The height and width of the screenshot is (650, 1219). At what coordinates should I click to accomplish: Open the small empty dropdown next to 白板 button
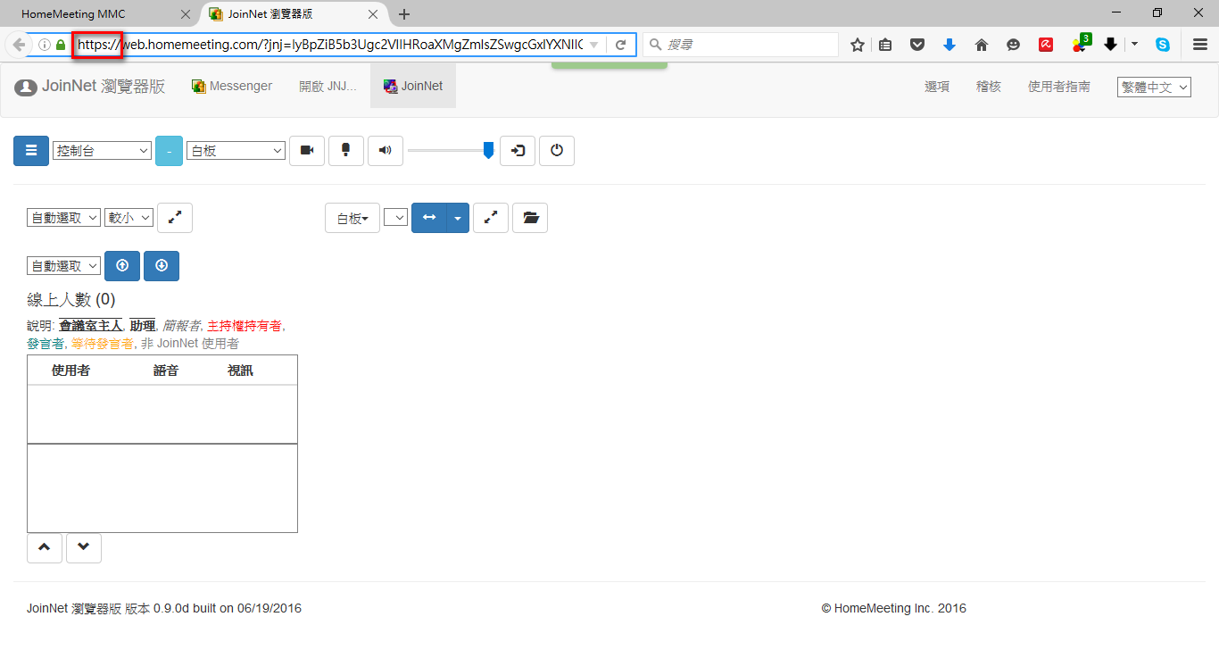[395, 218]
